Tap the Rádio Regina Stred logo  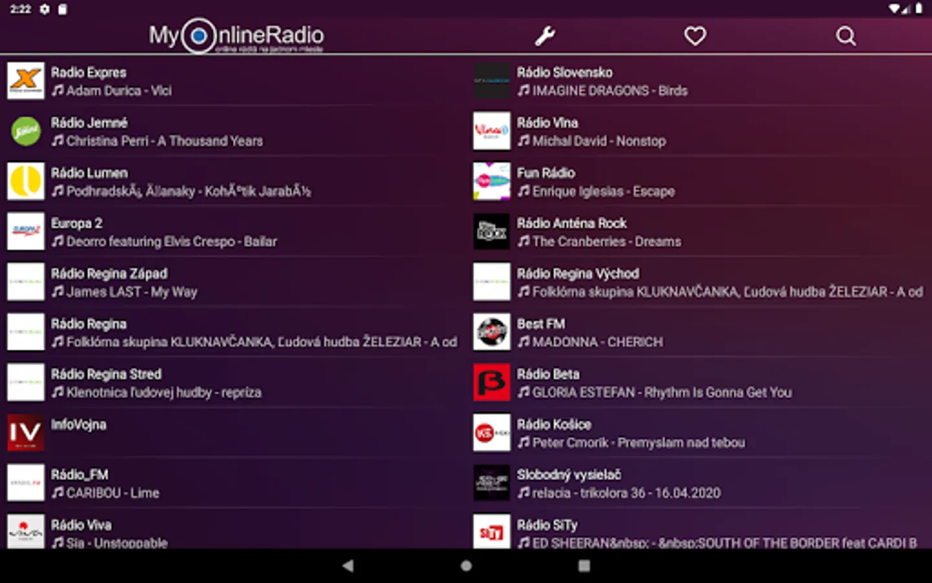point(26,382)
